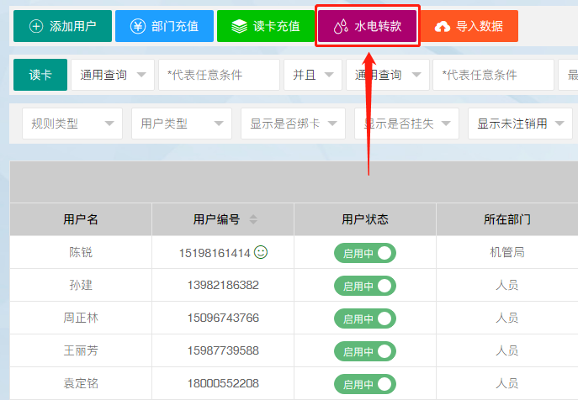The width and height of the screenshot is (578, 400).
Task: Open the 并且 condition dropdown
Action: tap(312, 75)
